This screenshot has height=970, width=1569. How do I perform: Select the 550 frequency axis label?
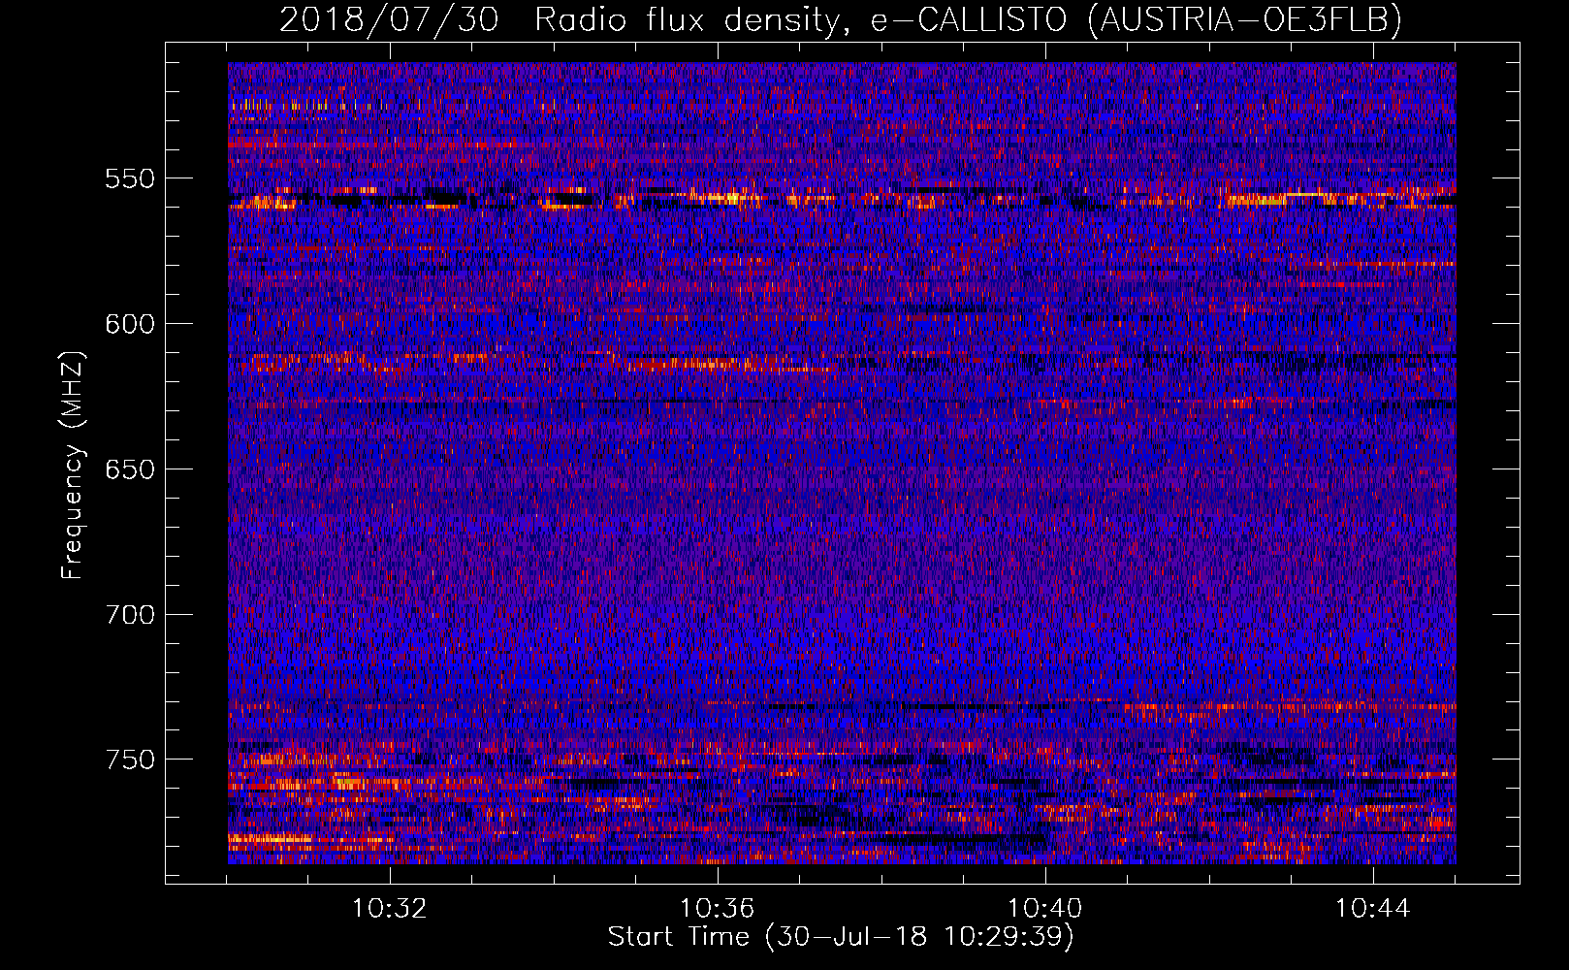[x=130, y=179]
